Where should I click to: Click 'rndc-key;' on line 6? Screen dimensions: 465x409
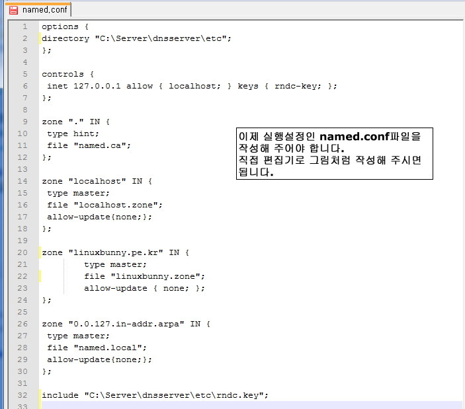(298, 86)
